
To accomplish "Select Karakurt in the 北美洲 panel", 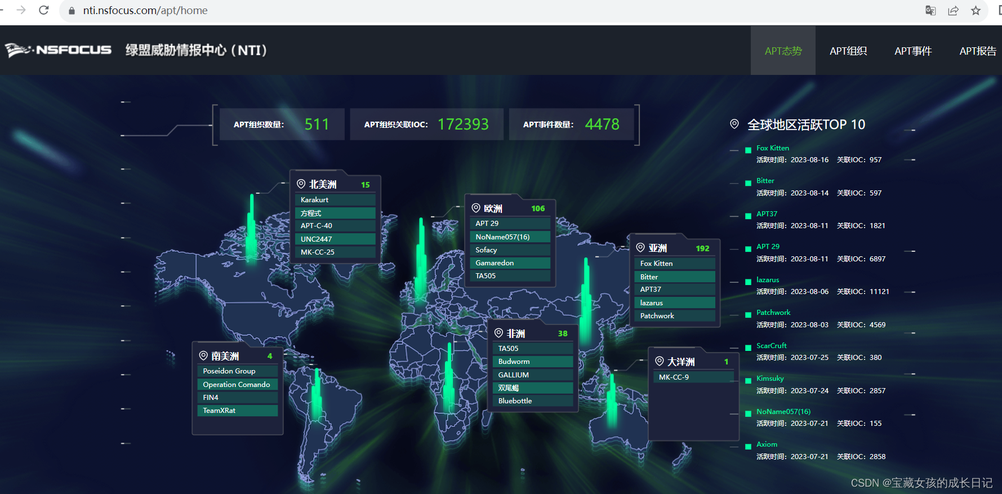I will pyautogui.click(x=335, y=200).
